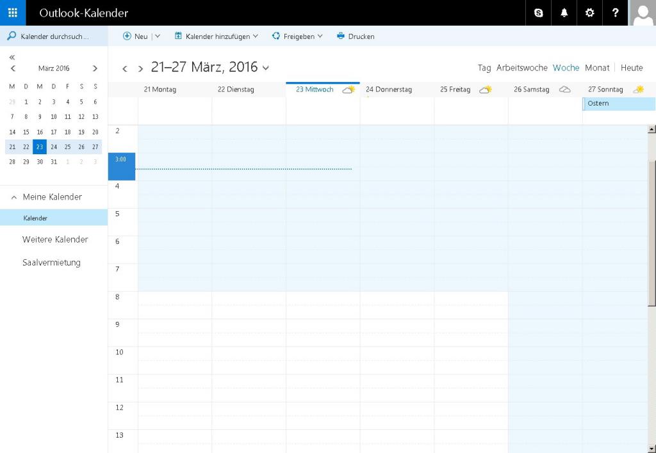Screen dimensions: 656x453
Task: Open the app launcher grid
Action: 13,13
